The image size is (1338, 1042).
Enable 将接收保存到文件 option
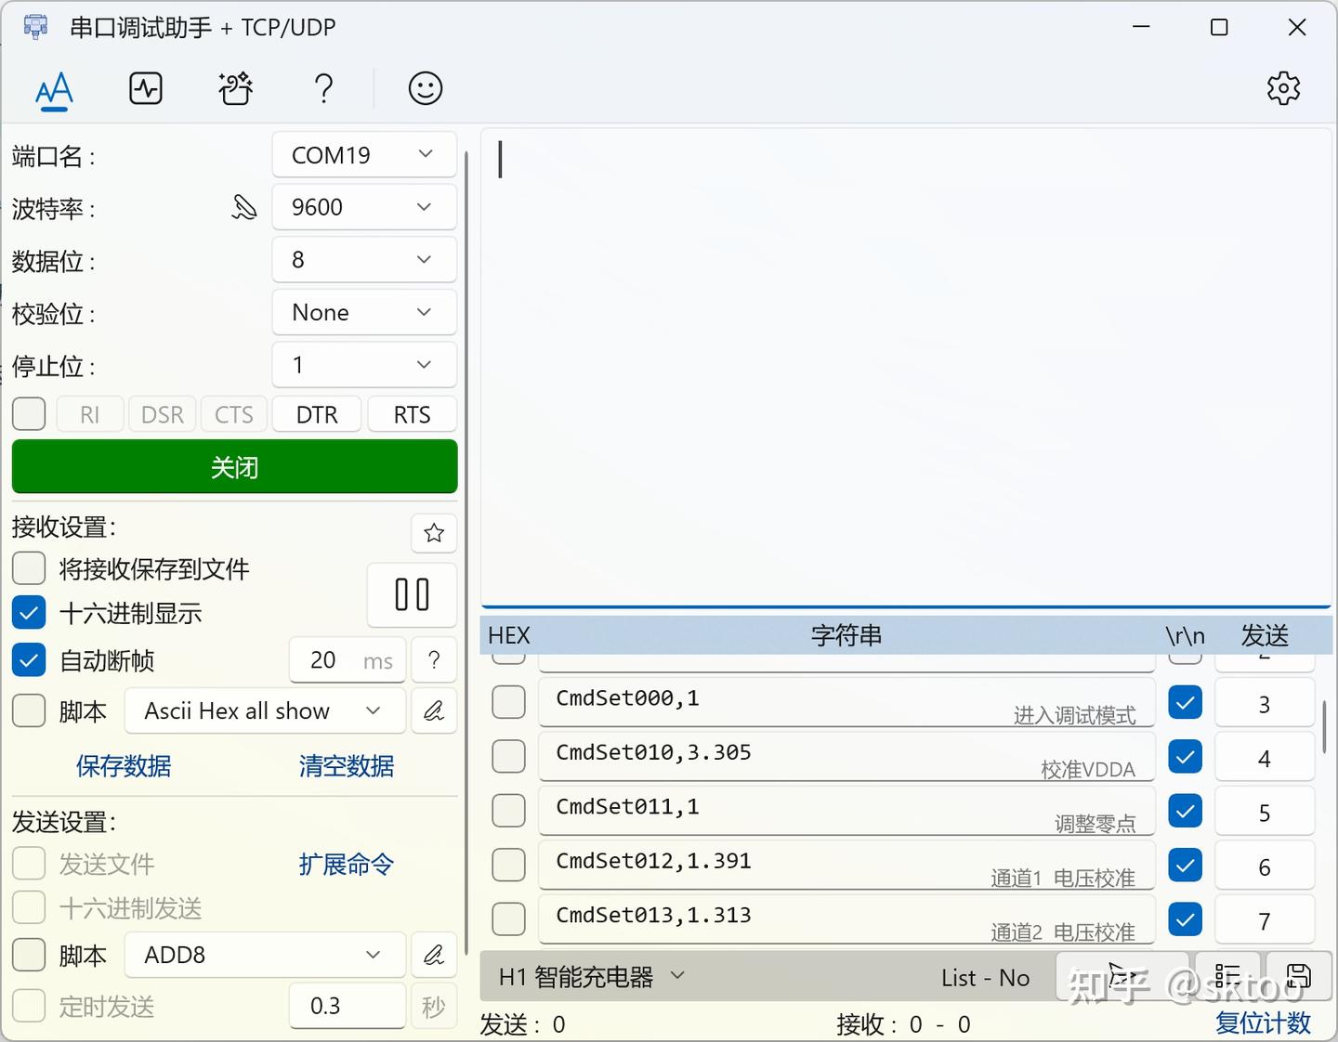29,567
